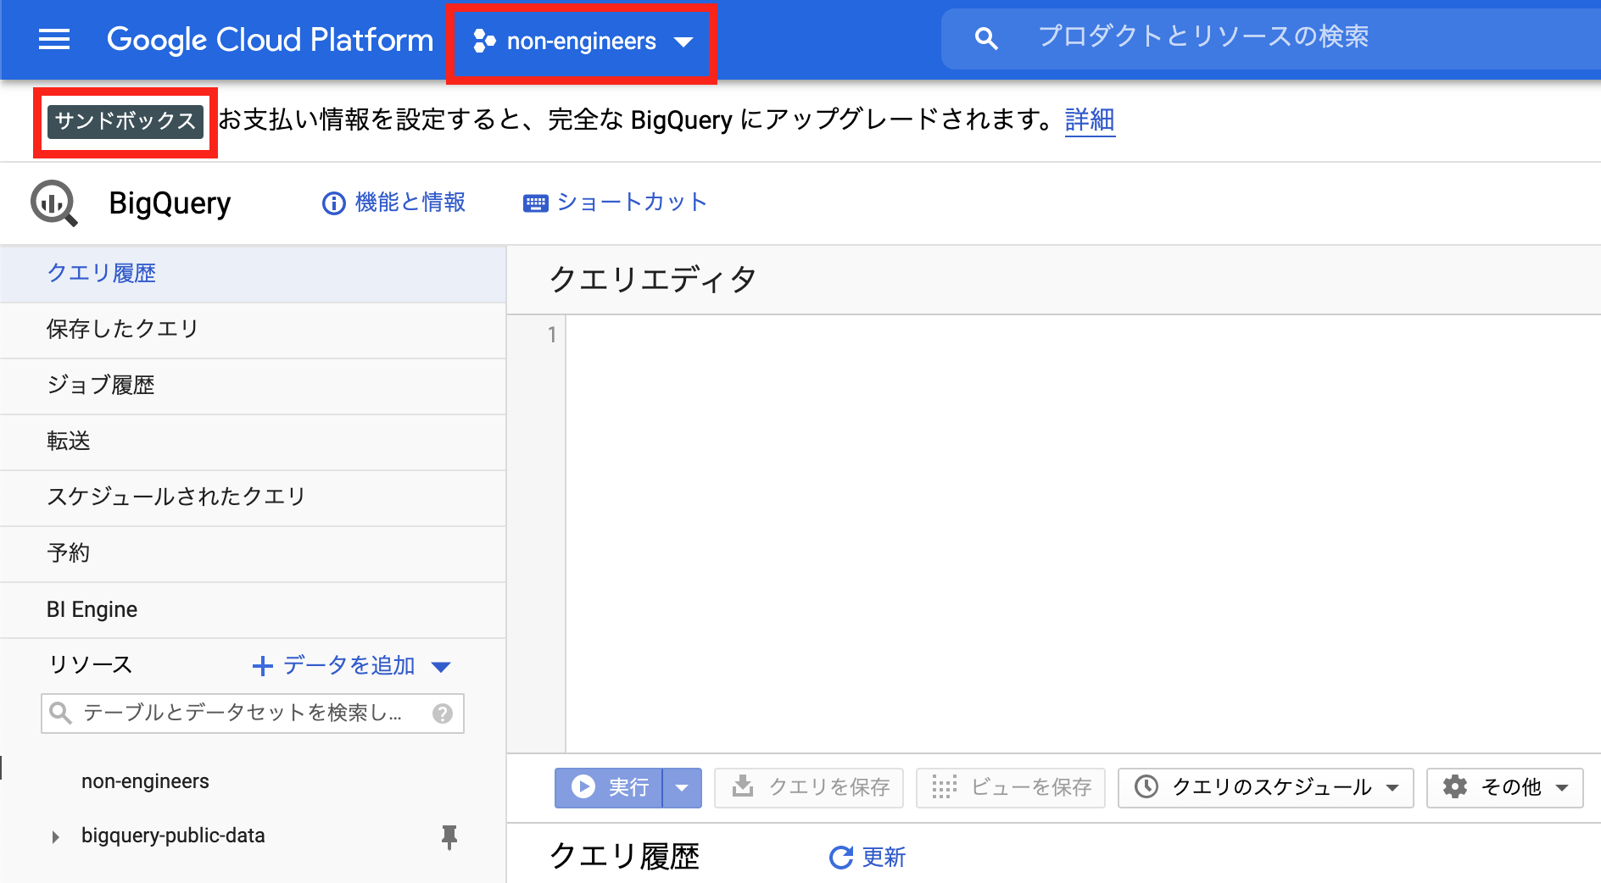Unpin bigquery-public-data using pin icon

point(449,837)
